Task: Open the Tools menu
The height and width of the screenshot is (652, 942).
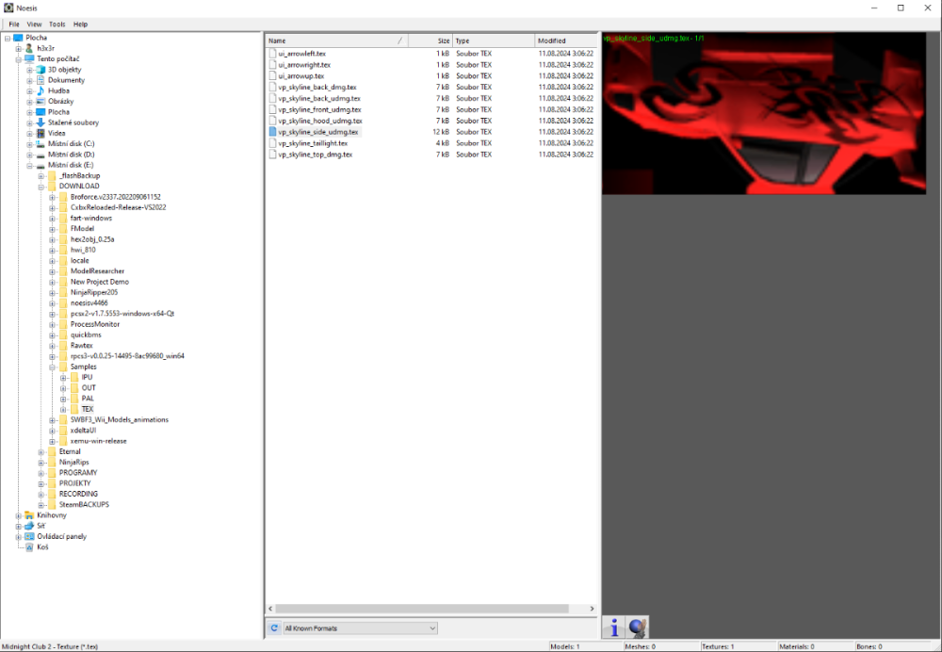Action: point(57,24)
